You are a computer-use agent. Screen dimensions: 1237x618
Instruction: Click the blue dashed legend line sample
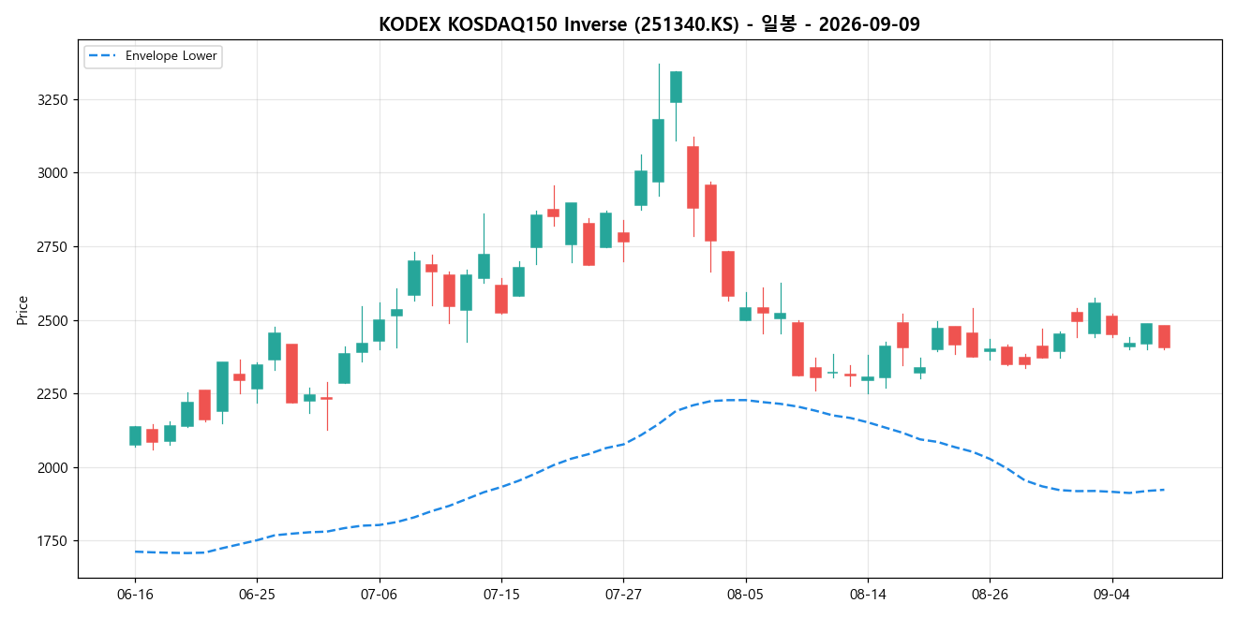click(x=102, y=56)
